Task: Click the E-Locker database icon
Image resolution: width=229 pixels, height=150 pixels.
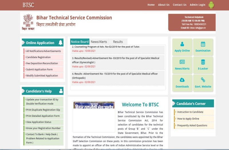Action: click(203, 62)
